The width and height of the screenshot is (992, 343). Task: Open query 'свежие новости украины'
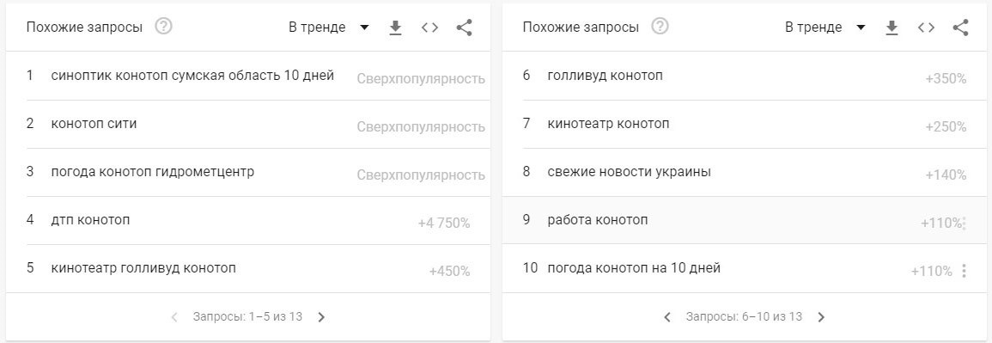tap(630, 172)
